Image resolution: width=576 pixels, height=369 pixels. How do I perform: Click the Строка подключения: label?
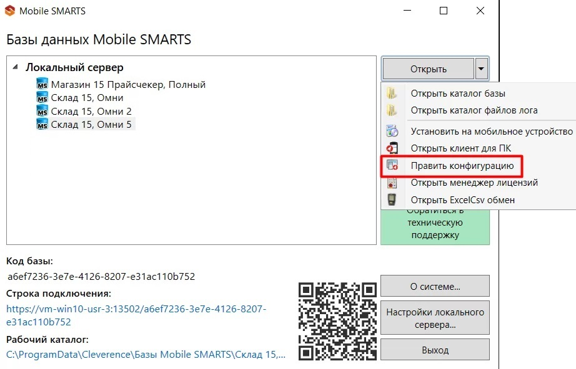click(x=58, y=294)
